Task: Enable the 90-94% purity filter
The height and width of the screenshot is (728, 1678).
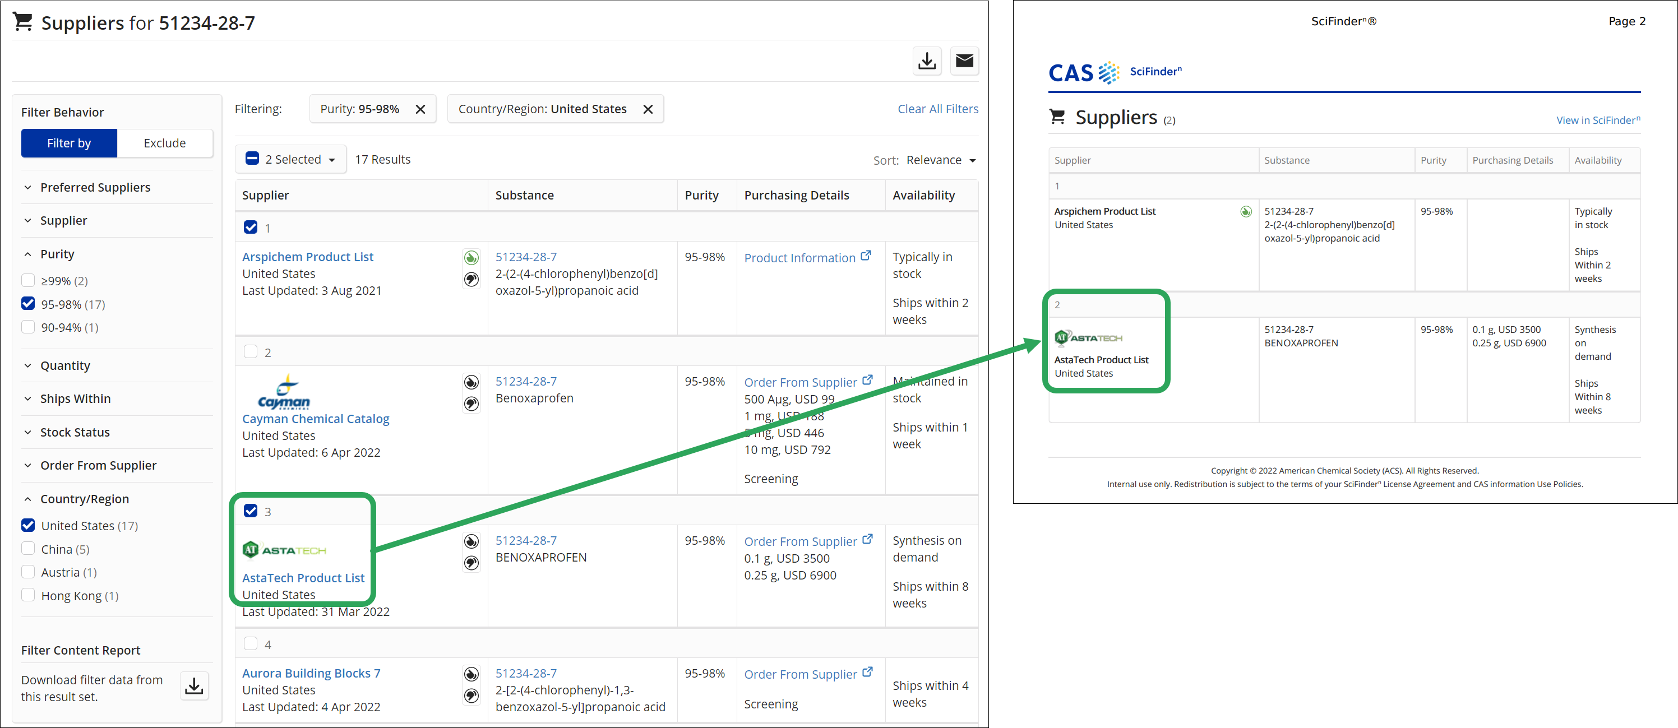Action: coord(28,327)
